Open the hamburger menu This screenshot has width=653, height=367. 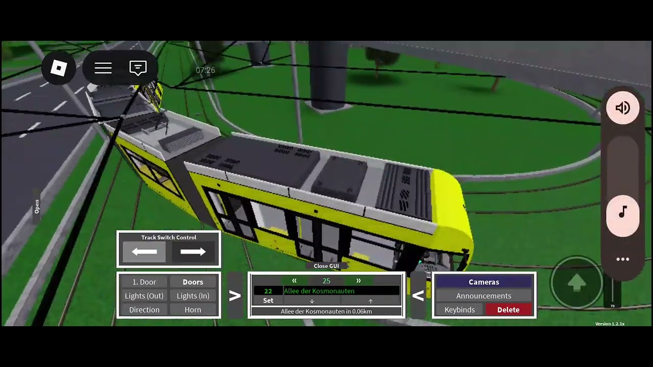coord(103,68)
